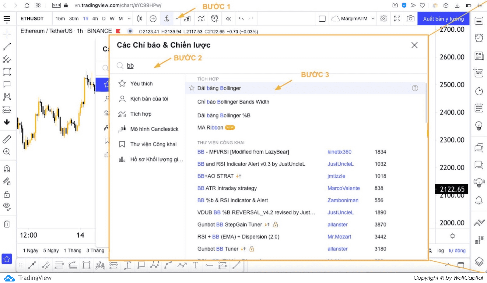Select the layout rectangle icon
The image size is (487, 283).
tap(322, 19)
